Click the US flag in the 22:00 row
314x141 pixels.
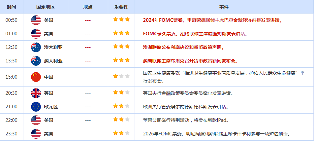click(x=36, y=120)
